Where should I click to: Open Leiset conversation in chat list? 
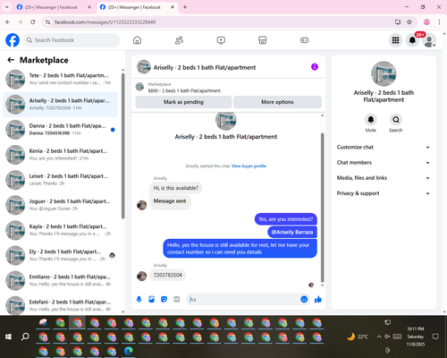coord(60,180)
